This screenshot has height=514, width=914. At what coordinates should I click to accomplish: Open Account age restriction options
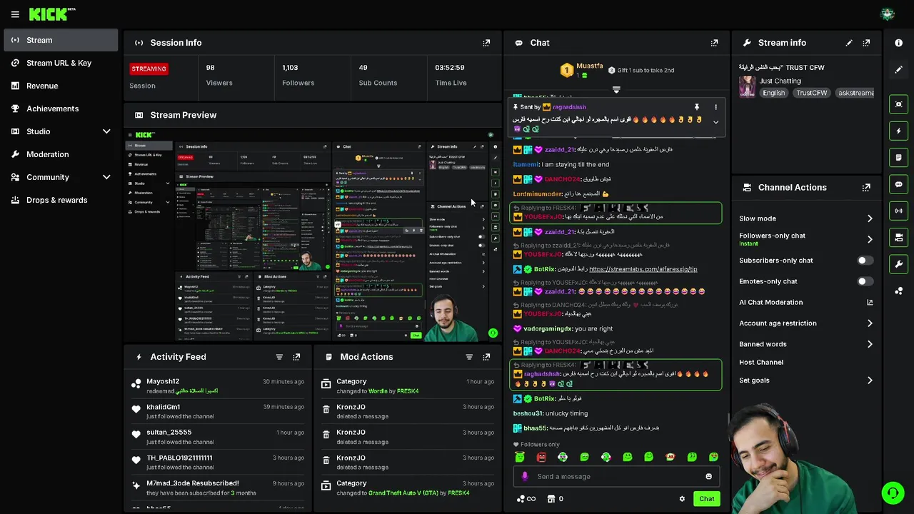click(806, 323)
